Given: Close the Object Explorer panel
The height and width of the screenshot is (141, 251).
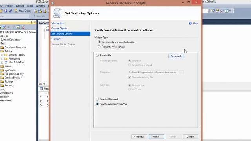Looking at the screenshot, I should [x=35, y=22].
